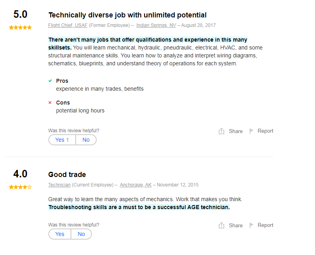315x255 pixels.
Task: Click the highlighted 'Troubleshooting skills are a must' sentence
Action: (x=139, y=207)
